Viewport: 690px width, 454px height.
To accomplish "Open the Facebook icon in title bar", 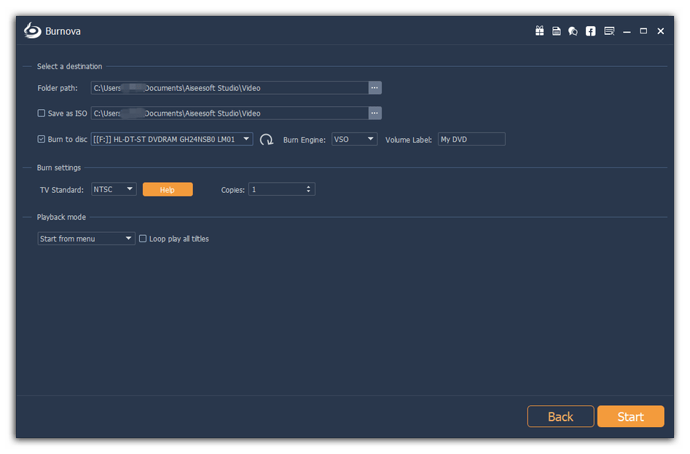I will click(x=590, y=31).
